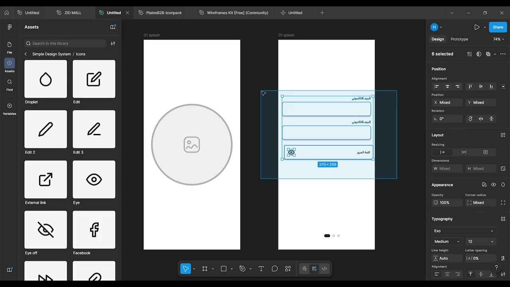Open Variables in left sidebar
Screen dimensions: 510x287
click(x=10, y=108)
